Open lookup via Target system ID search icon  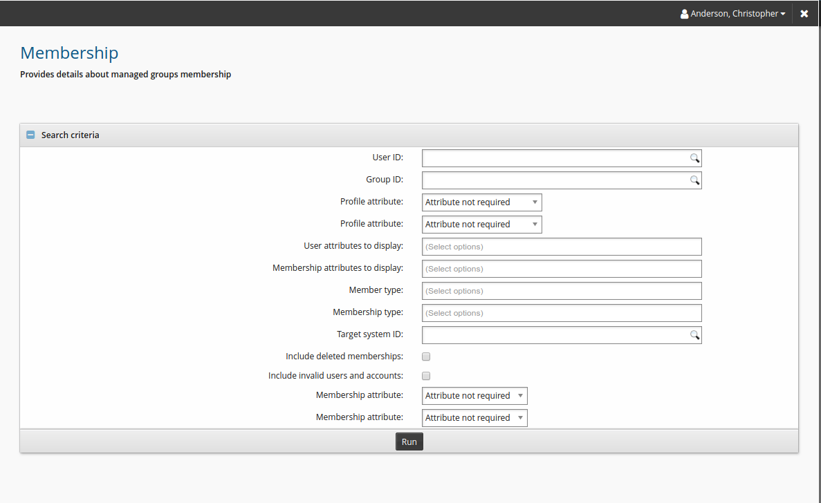point(694,335)
